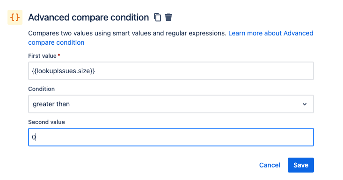The width and height of the screenshot is (343, 180).
Task: Save the advanced compare condition
Action: [301, 165]
